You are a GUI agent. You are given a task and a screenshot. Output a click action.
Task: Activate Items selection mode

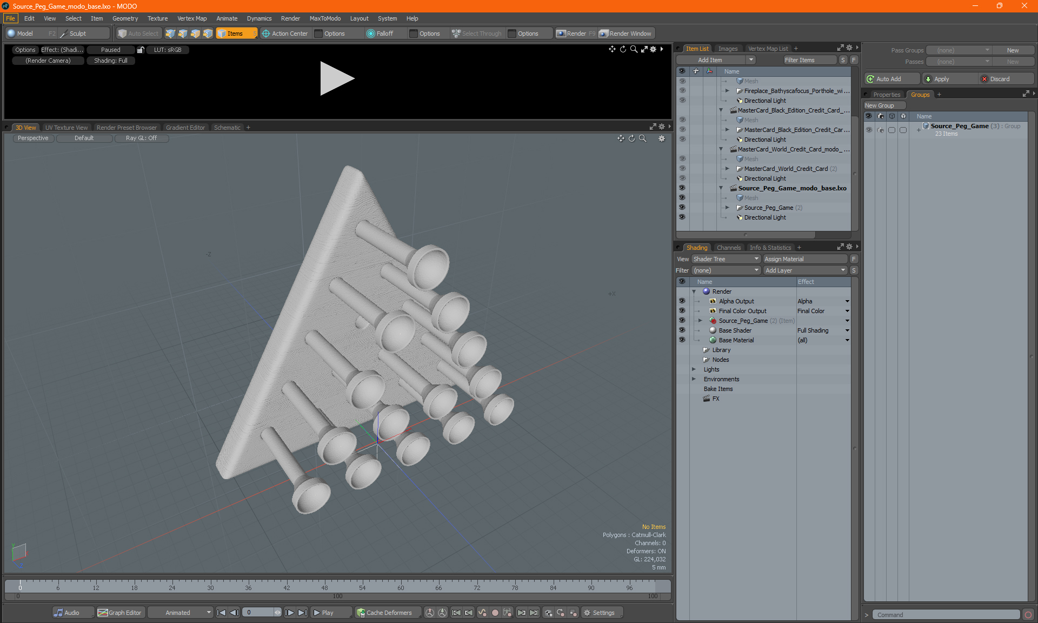(x=237, y=34)
